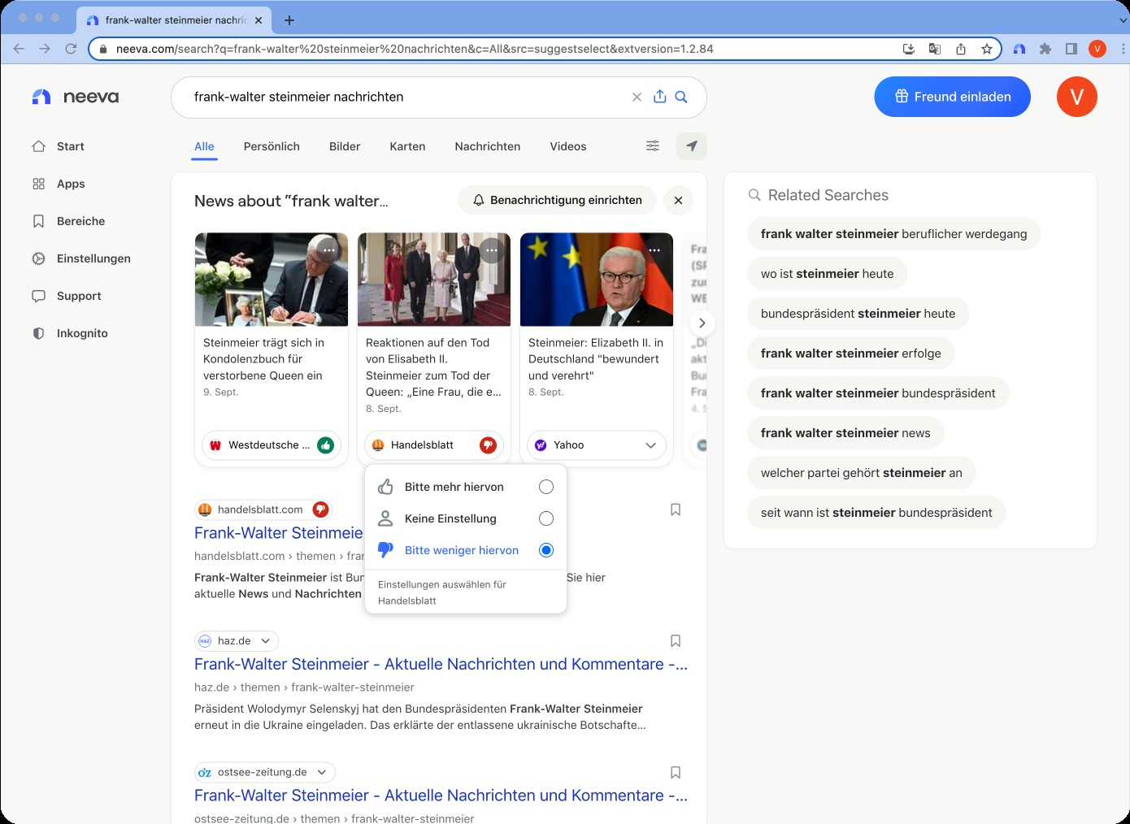Click related search 'welcher partei gehört steinmeier an'
Viewport: 1130px width, 824px height.
click(x=861, y=473)
